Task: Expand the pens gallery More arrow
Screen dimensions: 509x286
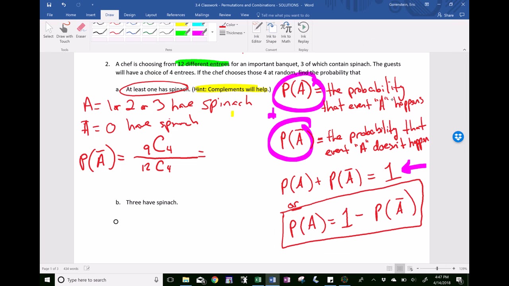Action: pos(212,32)
